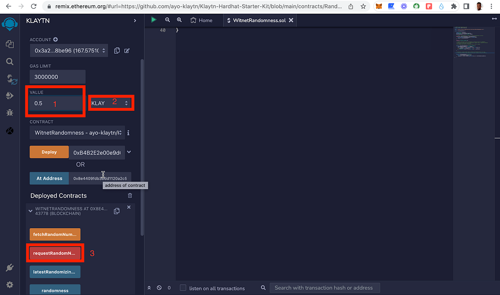This screenshot has width=500, height=295.
Task: Collapse the terminal with the double chevron
Action: coord(149,288)
